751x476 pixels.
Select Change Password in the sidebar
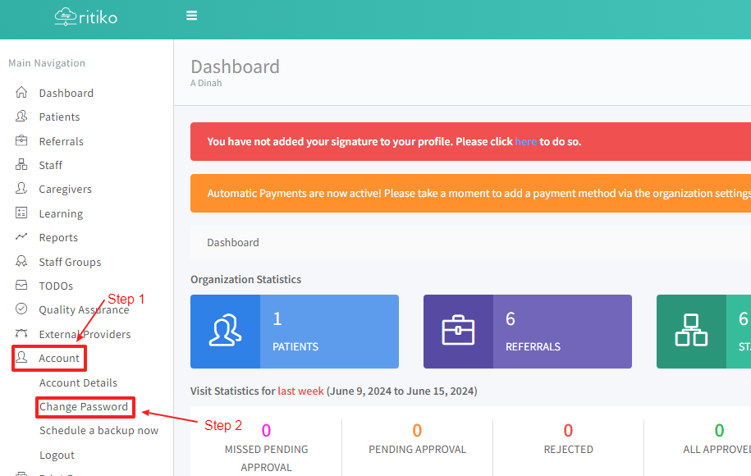point(84,406)
